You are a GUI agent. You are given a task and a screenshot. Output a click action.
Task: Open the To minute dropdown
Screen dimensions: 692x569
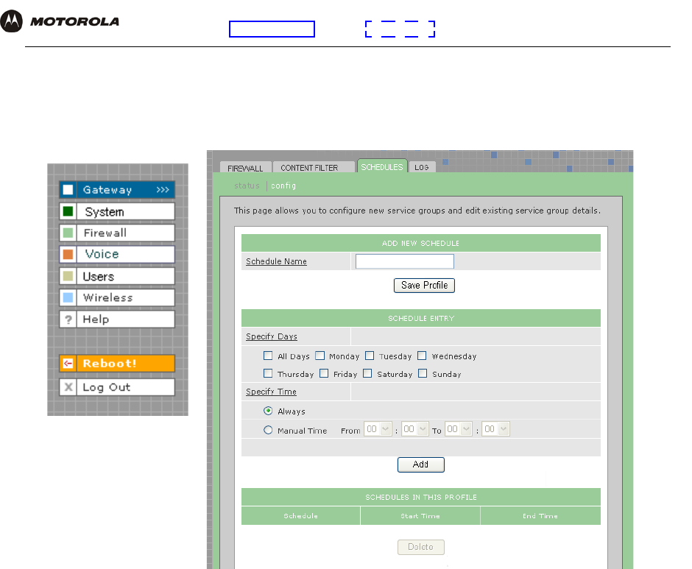495,429
